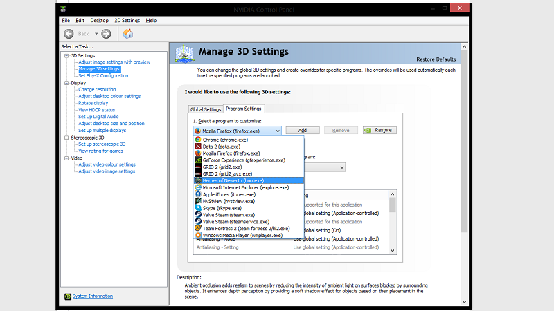Image resolution: width=554 pixels, height=311 pixels.
Task: Select the GRID 2 (grid2_avx.exe) icon
Action: point(198,174)
